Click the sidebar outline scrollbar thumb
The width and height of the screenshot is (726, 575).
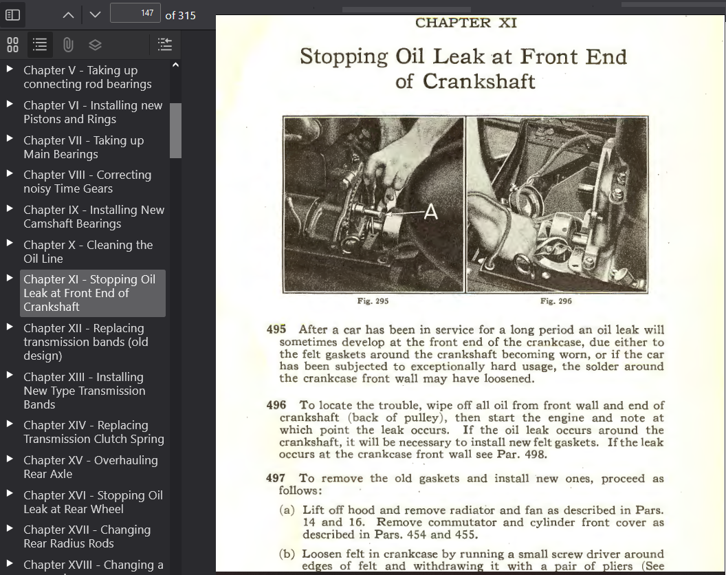(x=175, y=130)
